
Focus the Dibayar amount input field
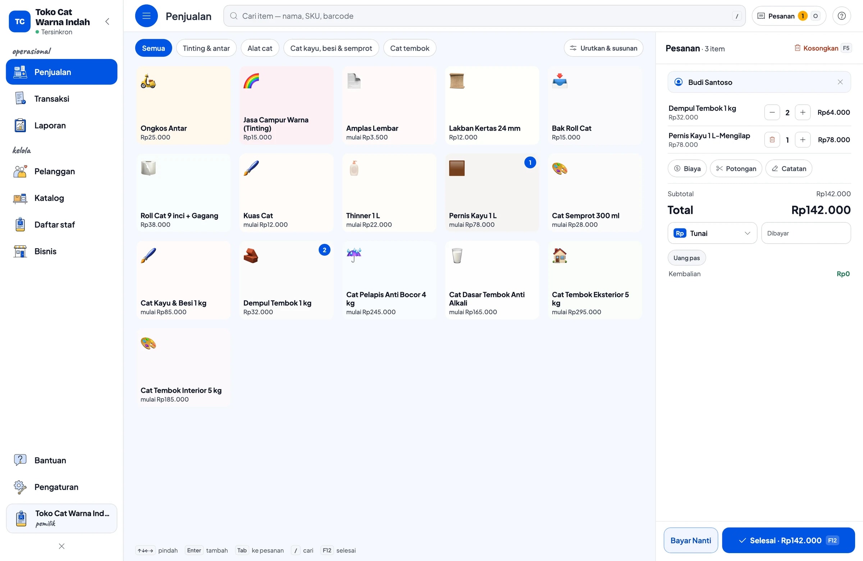806,233
